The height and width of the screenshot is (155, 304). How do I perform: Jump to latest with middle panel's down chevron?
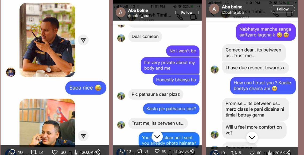157,137
